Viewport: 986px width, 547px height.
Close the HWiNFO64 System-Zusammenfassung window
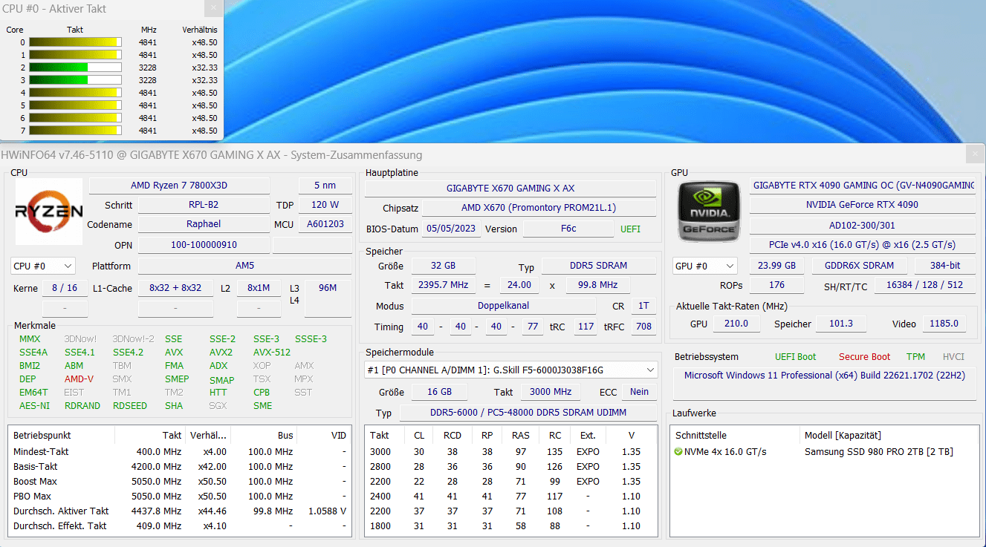click(x=975, y=154)
